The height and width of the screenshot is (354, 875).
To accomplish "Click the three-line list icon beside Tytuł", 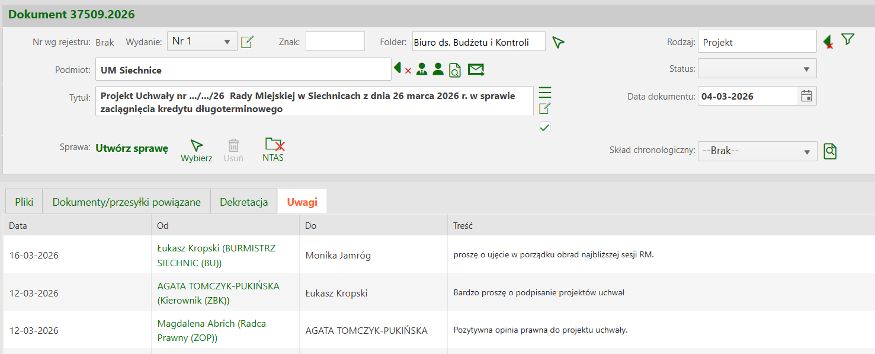I will point(545,93).
